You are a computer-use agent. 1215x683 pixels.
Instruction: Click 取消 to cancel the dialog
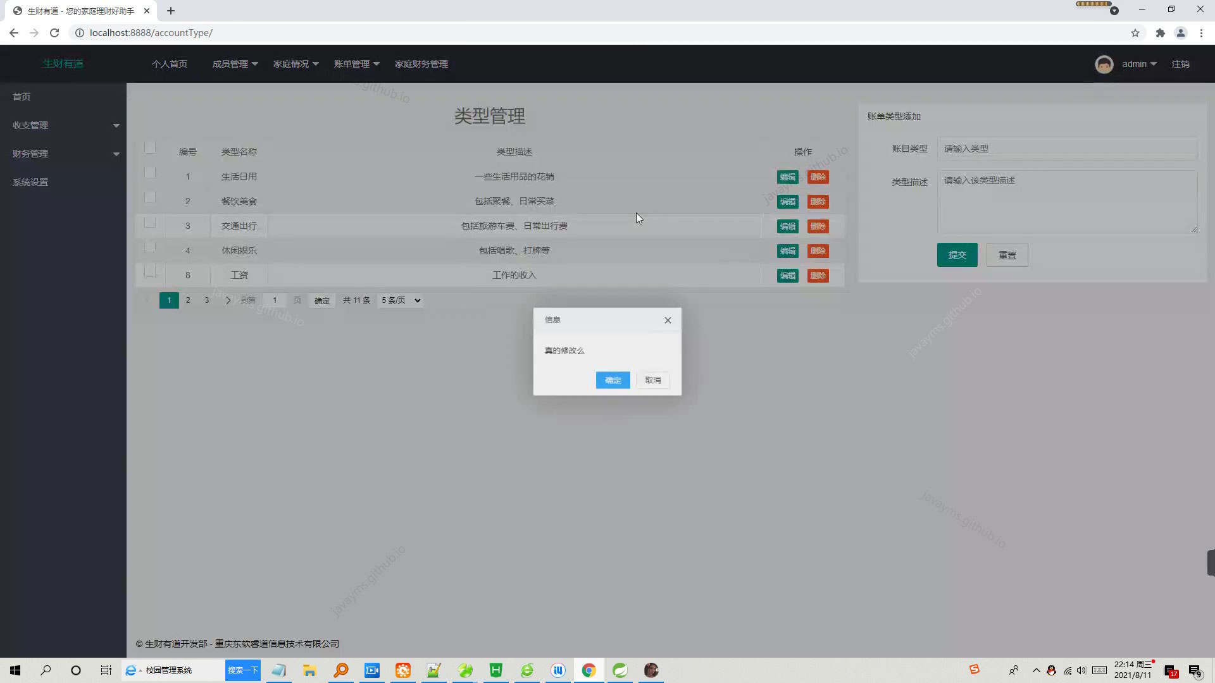pyautogui.click(x=652, y=380)
